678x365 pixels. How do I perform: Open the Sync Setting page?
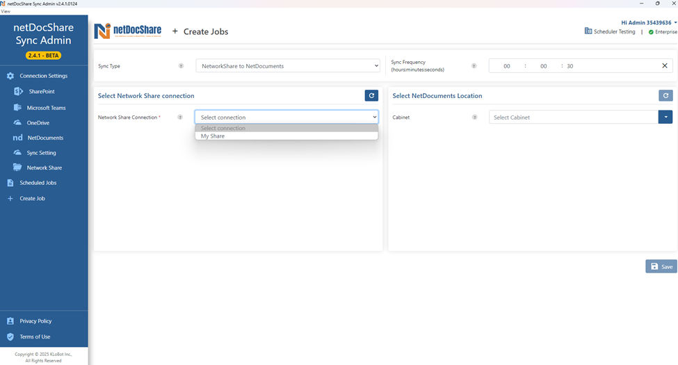point(41,153)
